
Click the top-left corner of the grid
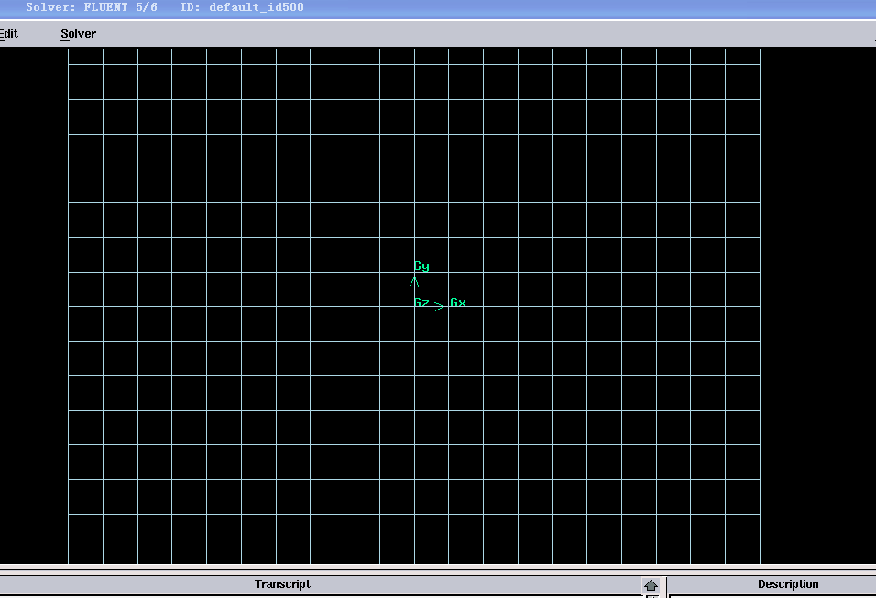coord(69,49)
